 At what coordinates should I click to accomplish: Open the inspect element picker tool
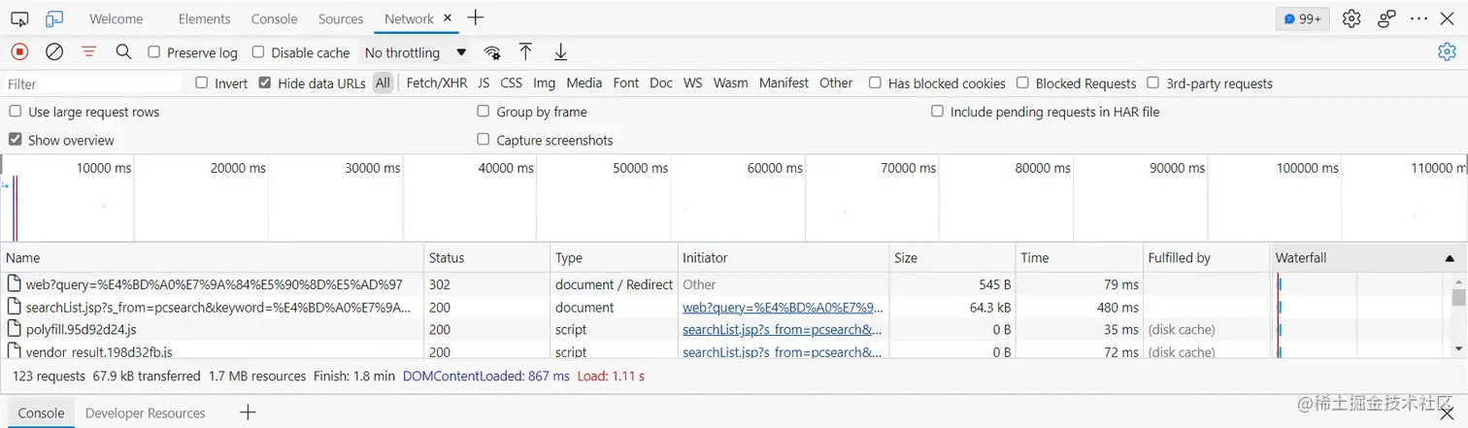pyautogui.click(x=19, y=18)
